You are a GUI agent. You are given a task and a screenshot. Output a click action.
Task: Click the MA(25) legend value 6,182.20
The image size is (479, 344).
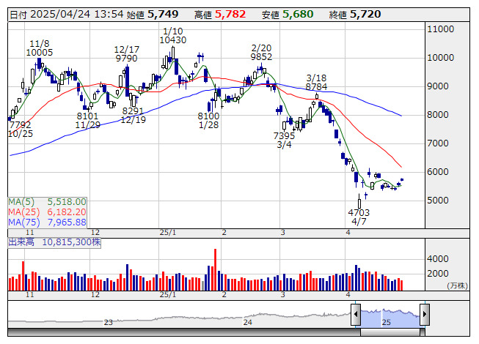[67, 212]
